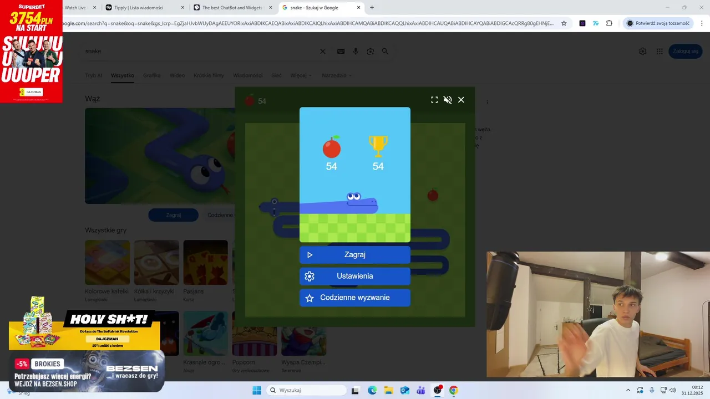Image resolution: width=710 pixels, height=399 pixels.
Task: Select the Wszystko results tab
Action: click(x=123, y=75)
